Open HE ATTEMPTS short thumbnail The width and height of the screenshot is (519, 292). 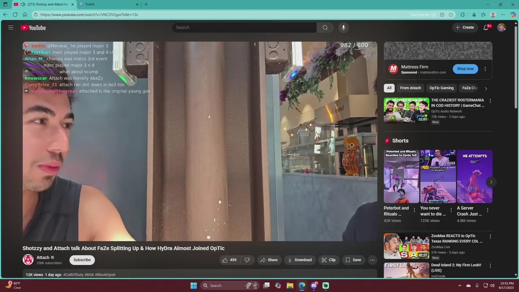475,176
